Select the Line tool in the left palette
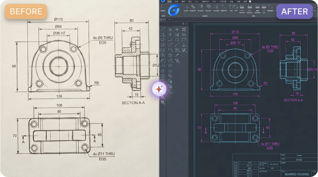The height and width of the screenshot is (177, 318). coord(163,29)
